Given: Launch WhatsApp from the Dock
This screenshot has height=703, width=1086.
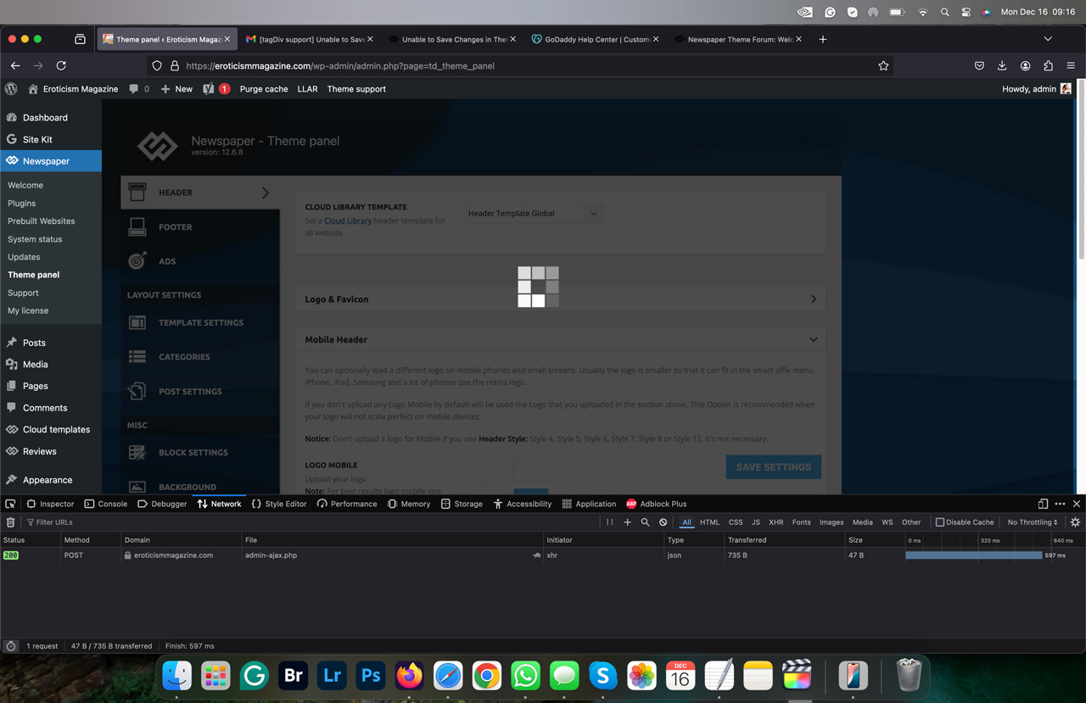Looking at the screenshot, I should 525,676.
